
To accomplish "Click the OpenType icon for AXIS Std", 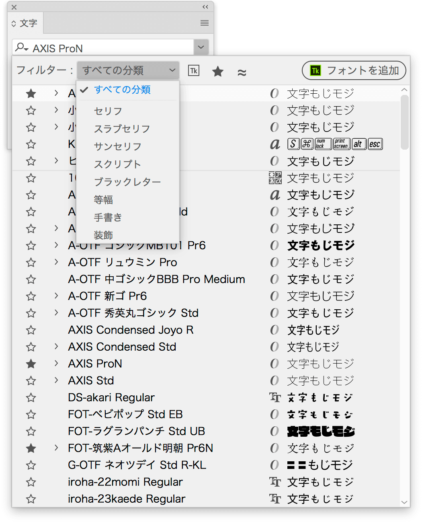I will [x=275, y=380].
